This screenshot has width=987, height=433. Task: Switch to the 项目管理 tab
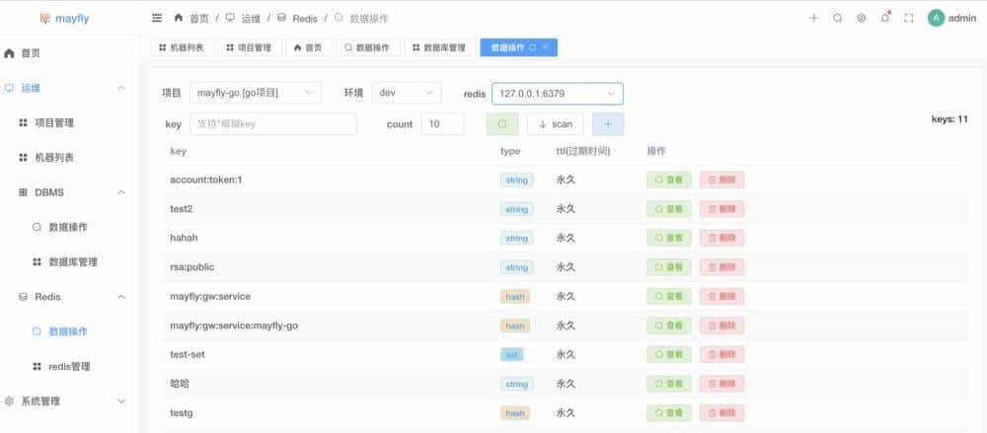[x=250, y=47]
